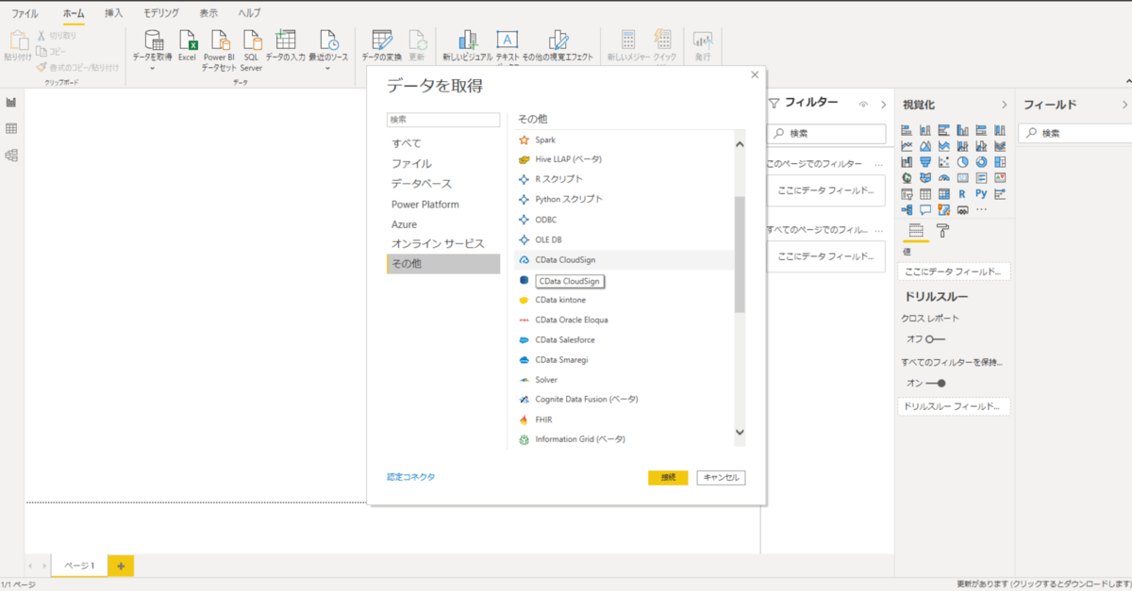Choose すべて category in the dialog
Screen dimensions: 1132x591
[x=443, y=143]
